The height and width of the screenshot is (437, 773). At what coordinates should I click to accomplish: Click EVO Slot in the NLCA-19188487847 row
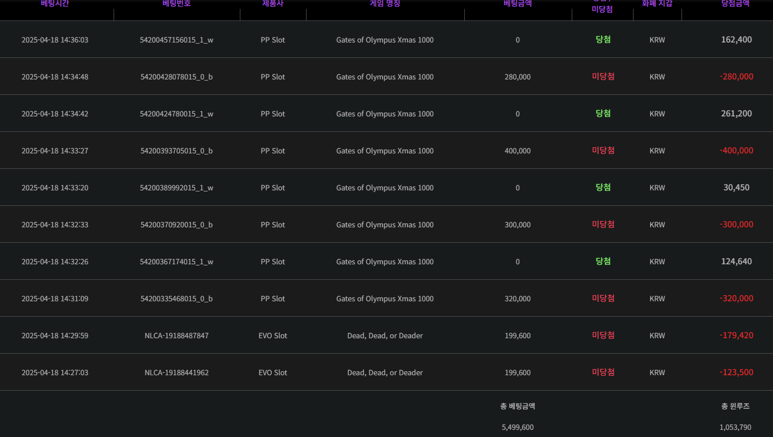point(273,335)
